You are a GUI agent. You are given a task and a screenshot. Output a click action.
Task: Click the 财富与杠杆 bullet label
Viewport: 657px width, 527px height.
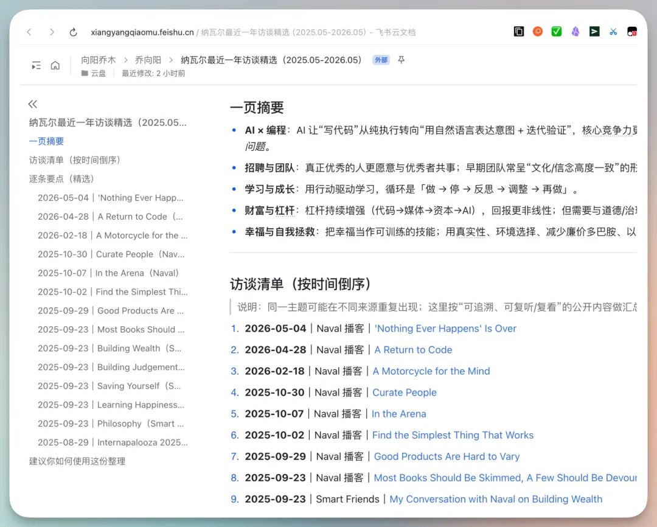(270, 211)
